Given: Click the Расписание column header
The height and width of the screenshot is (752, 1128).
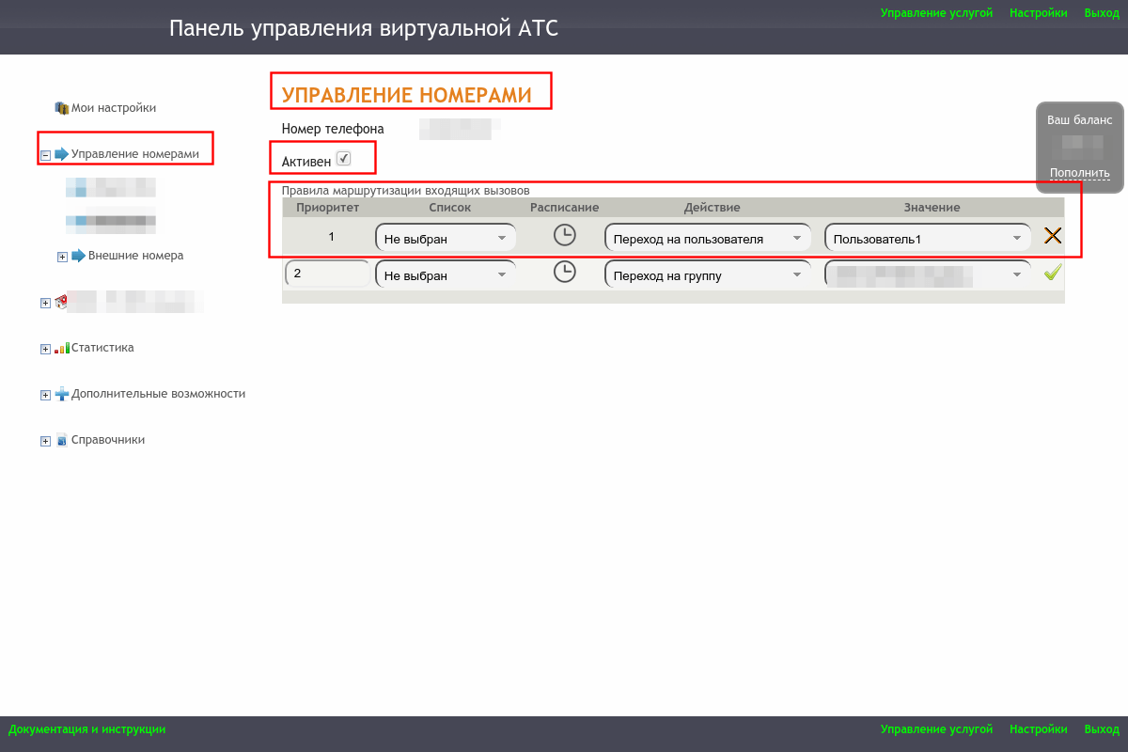Looking at the screenshot, I should (x=564, y=208).
